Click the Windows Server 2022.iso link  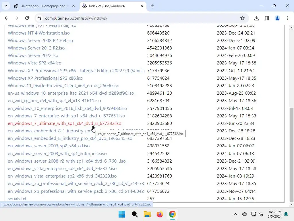(x=33, y=56)
